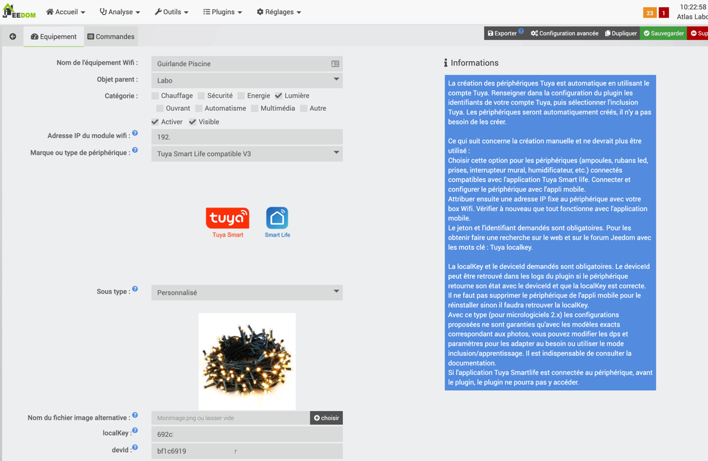Toggle the Chauffage category checkbox
Screen dimensions: 708x461
tap(155, 96)
